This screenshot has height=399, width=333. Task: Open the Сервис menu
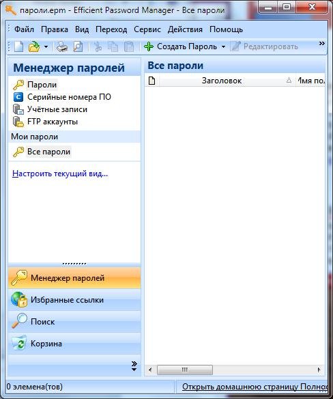(x=147, y=29)
